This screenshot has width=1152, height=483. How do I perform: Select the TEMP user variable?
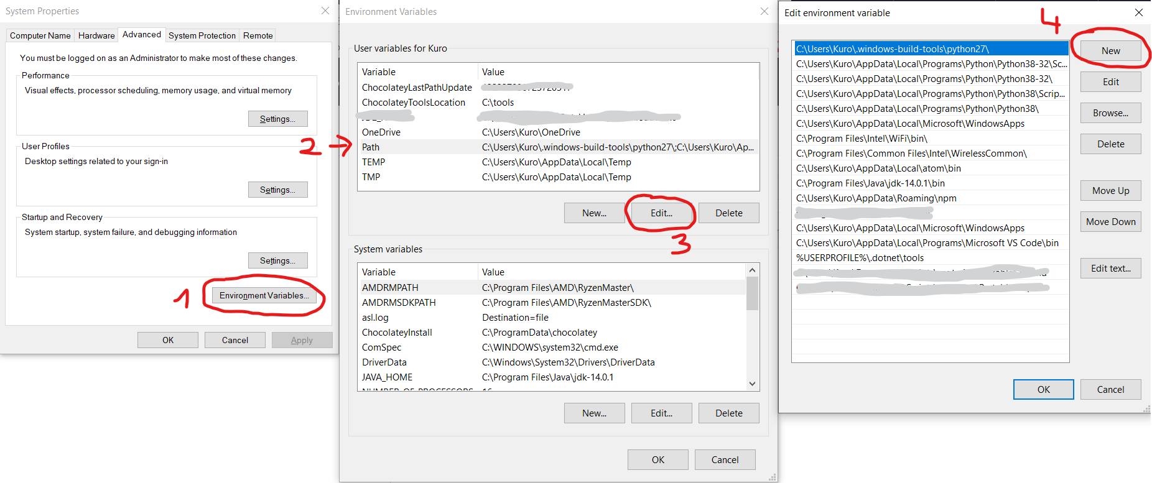558,162
